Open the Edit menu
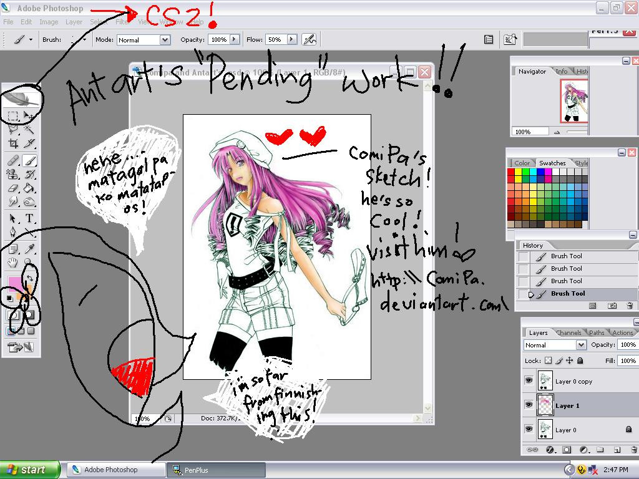This screenshot has height=479, width=639. tap(26, 22)
